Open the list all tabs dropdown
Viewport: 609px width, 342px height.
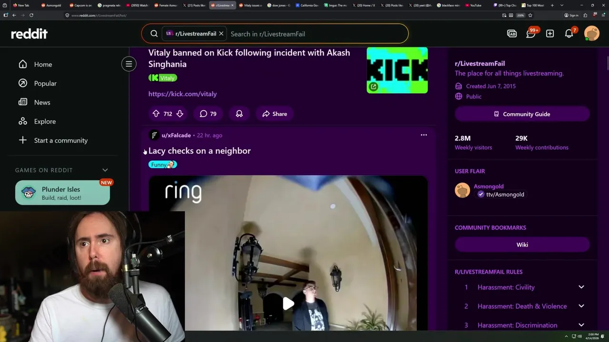562,5
